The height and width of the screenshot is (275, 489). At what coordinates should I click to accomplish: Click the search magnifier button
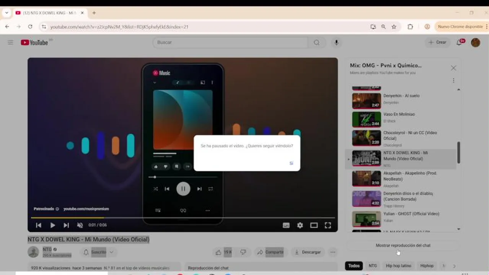click(316, 42)
